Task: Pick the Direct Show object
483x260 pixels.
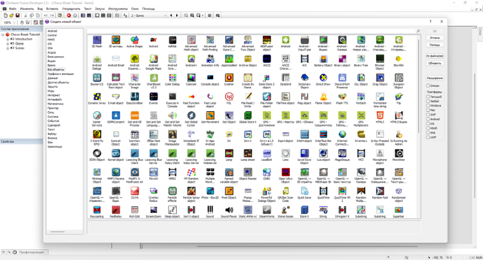Action: pyautogui.click(x=323, y=77)
